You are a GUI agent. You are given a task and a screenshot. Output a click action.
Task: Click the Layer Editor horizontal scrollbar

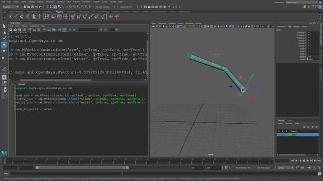pos(292,155)
